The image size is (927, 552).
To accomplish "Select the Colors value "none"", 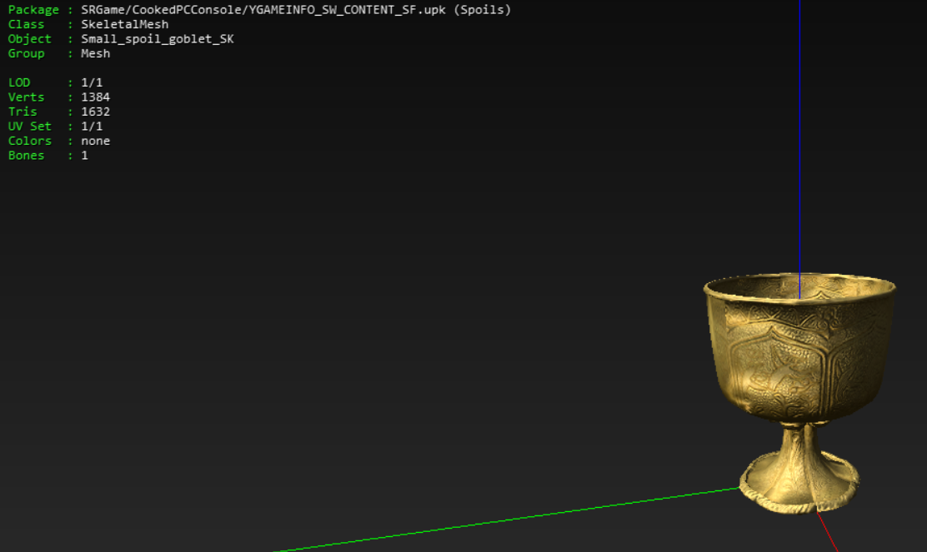I will click(x=96, y=141).
